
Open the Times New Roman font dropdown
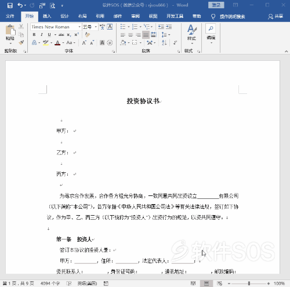pyautogui.click(x=79, y=27)
